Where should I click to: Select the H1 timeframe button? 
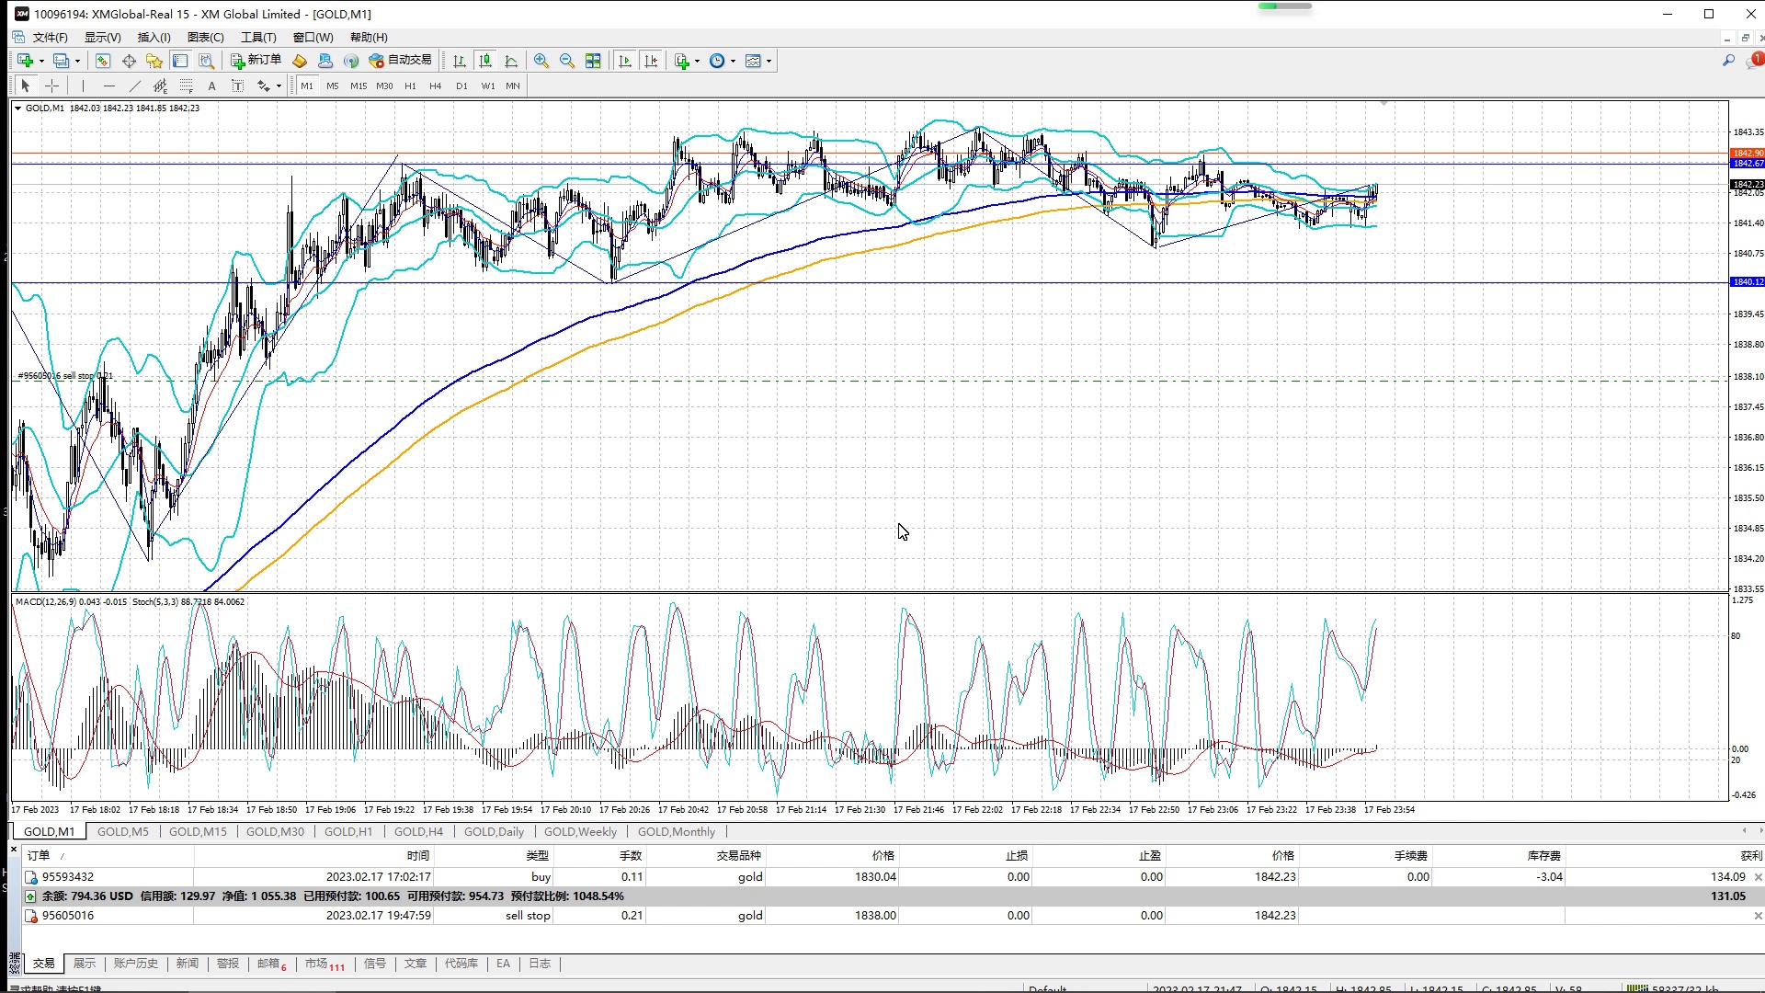tap(410, 86)
